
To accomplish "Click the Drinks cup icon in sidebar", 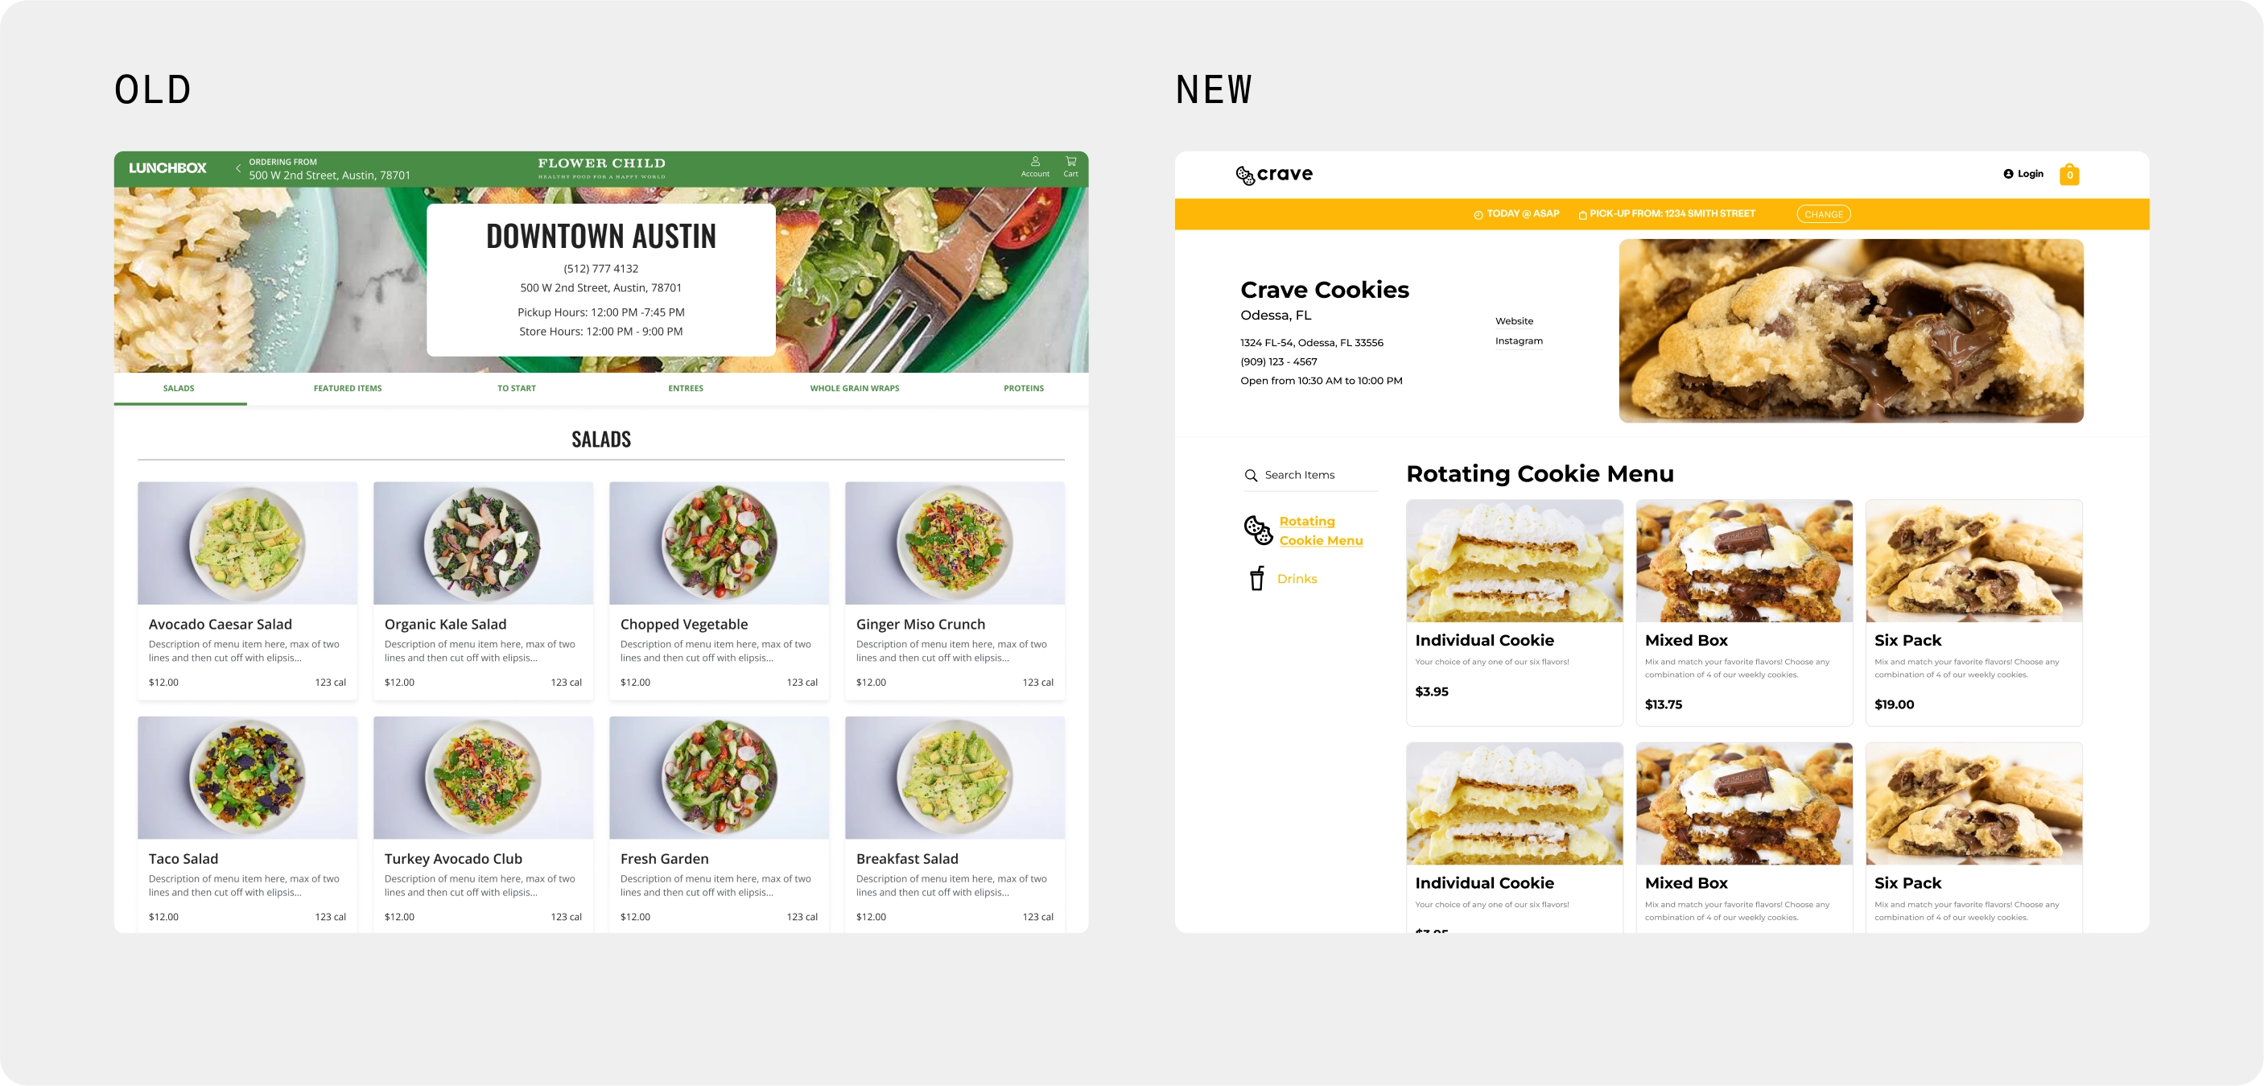I will point(1257,578).
